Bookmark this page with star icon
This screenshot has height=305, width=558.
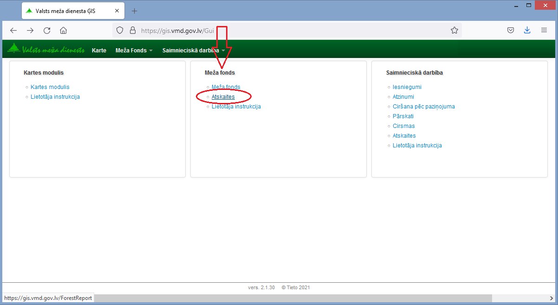click(454, 31)
